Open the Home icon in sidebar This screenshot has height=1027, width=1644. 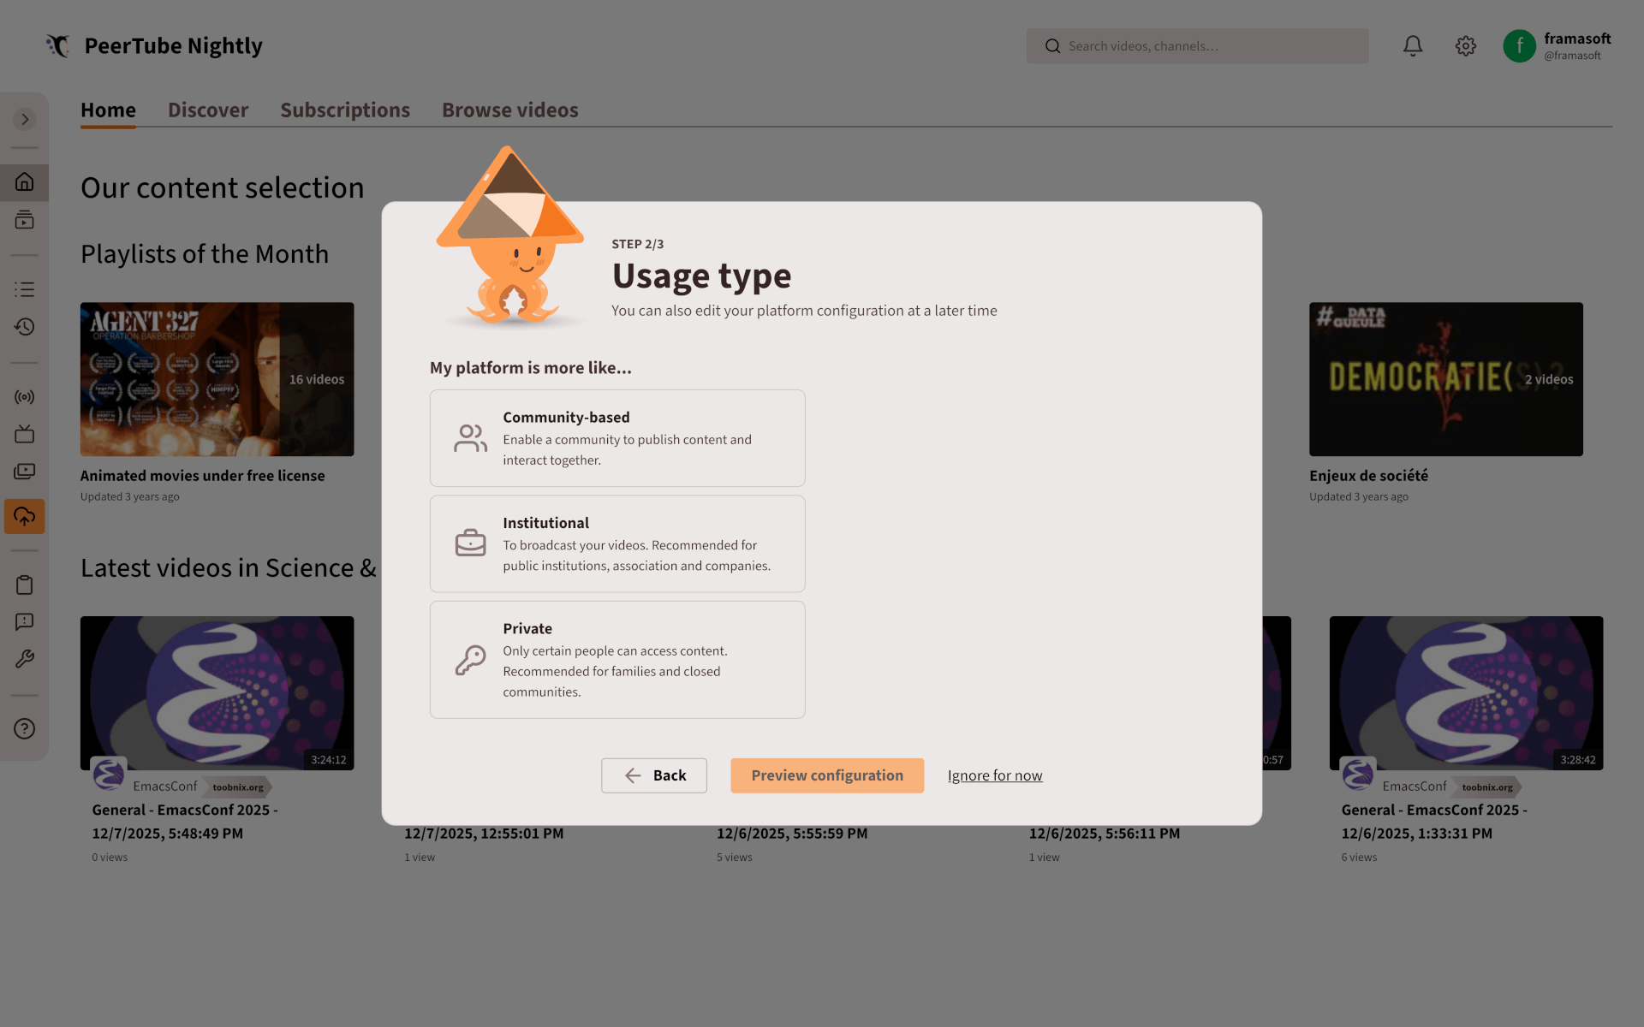(x=24, y=182)
